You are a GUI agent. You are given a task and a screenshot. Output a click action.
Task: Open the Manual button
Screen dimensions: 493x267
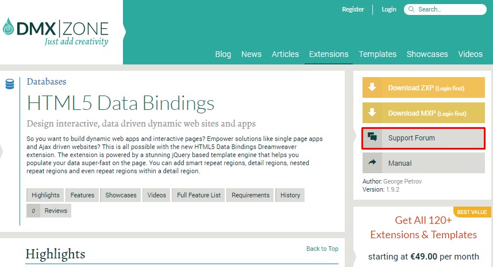(423, 163)
